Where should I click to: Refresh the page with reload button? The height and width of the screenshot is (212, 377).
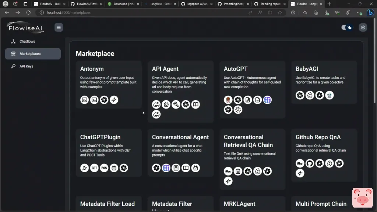click(28, 13)
